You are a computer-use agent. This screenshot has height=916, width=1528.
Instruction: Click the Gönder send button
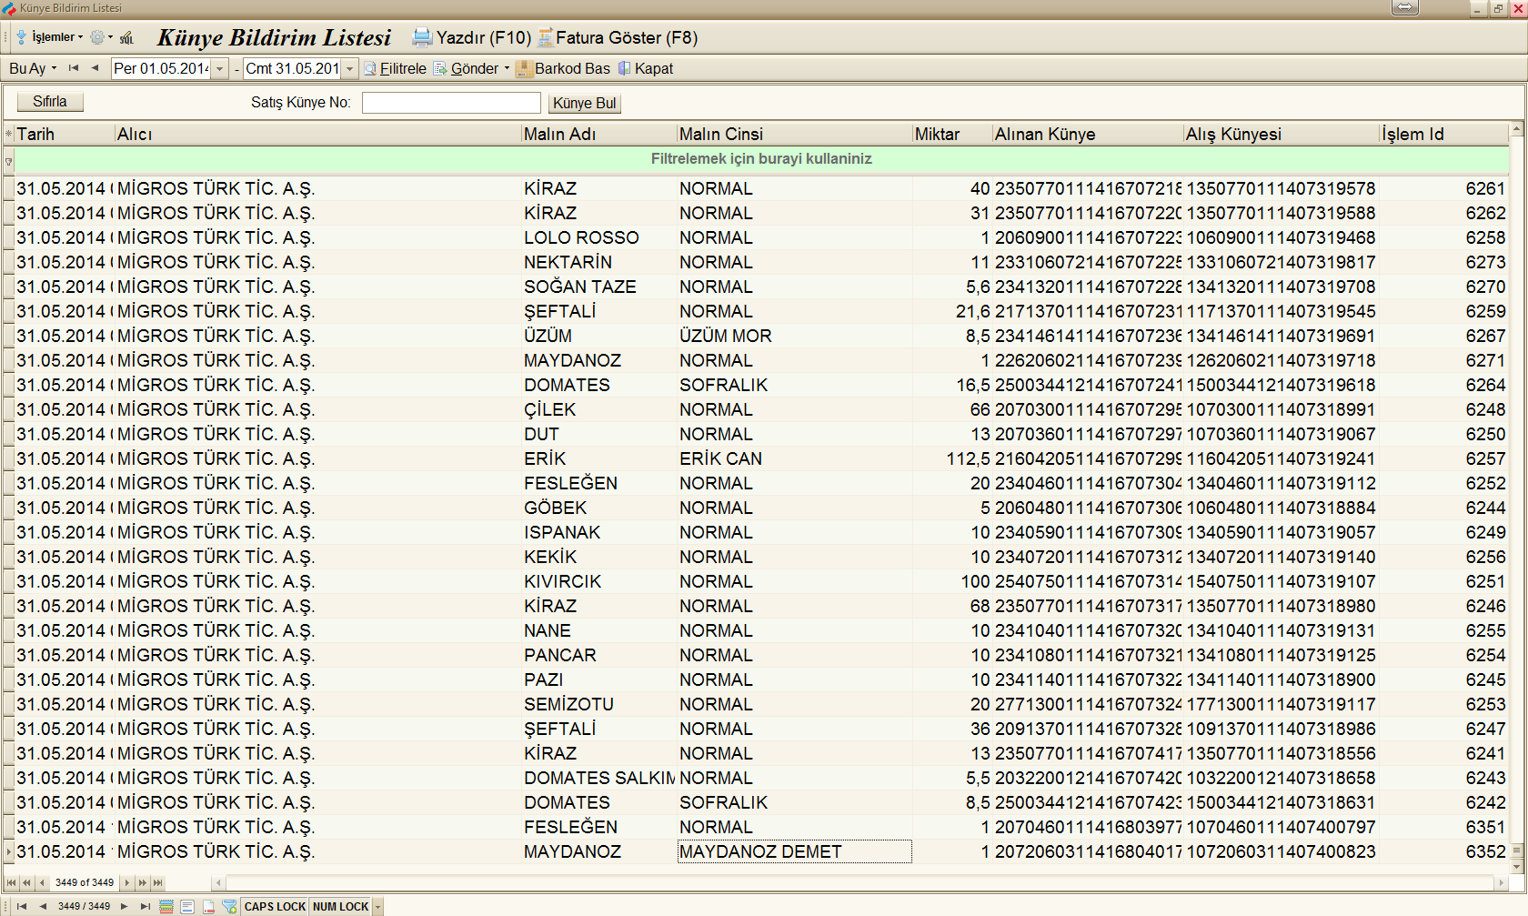click(467, 68)
